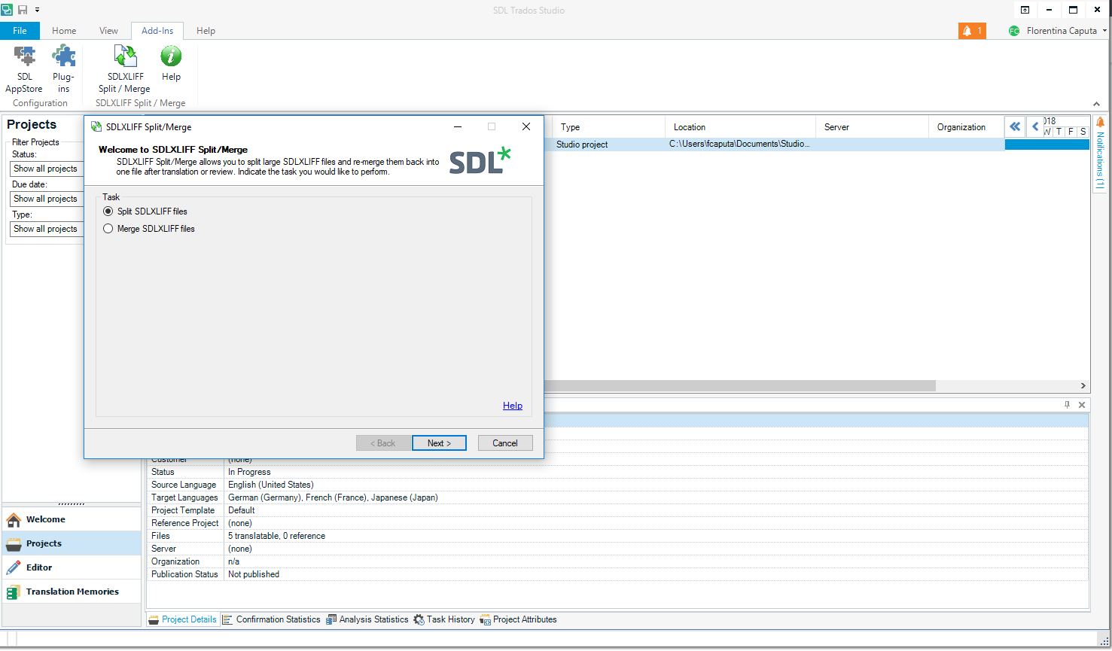Open the Help link in the dialog
This screenshot has height=651, width=1112.
pos(513,406)
